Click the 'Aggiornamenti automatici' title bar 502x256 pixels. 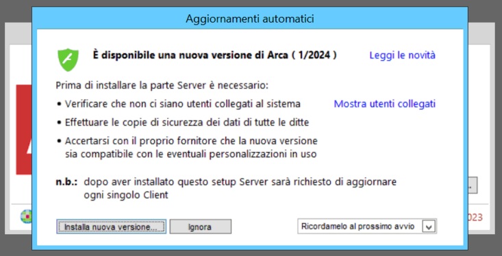(250, 18)
